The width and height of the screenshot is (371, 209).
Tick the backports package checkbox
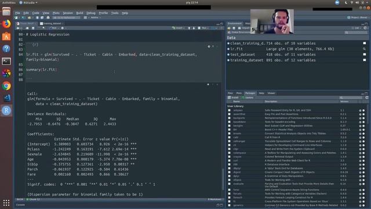coord(229,118)
